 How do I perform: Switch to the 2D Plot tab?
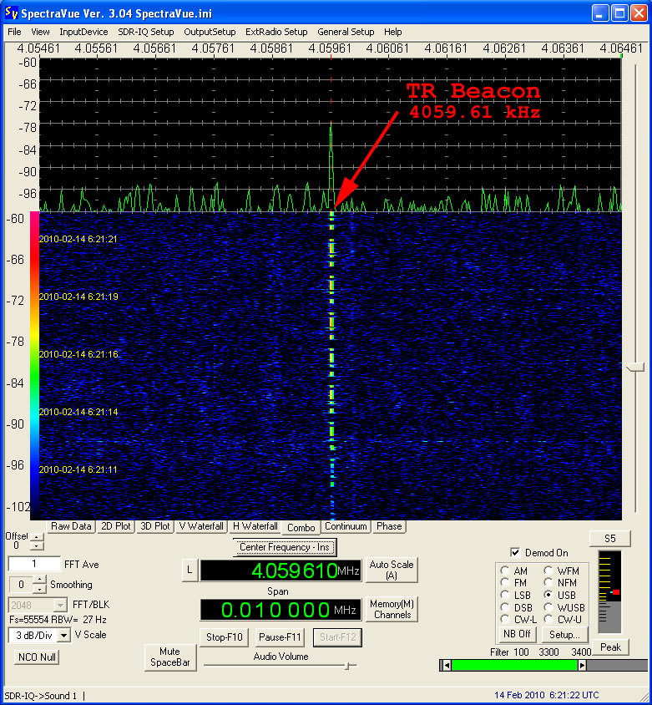click(115, 526)
